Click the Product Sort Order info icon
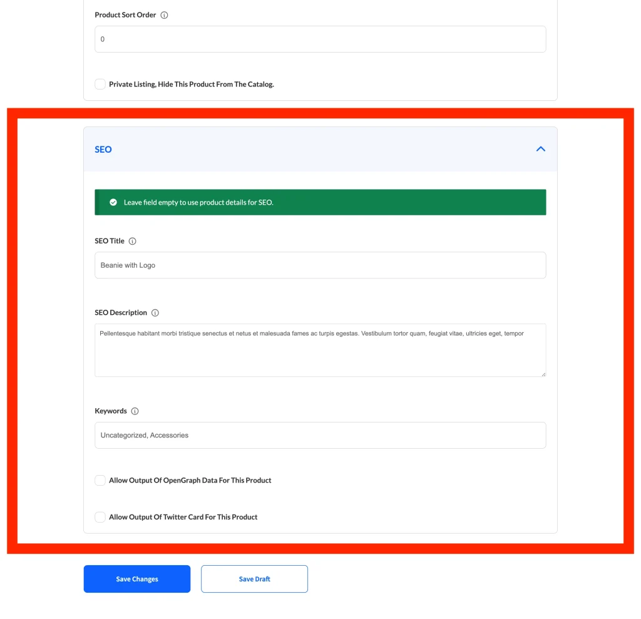Viewport: 641px width, 619px height. click(x=164, y=15)
